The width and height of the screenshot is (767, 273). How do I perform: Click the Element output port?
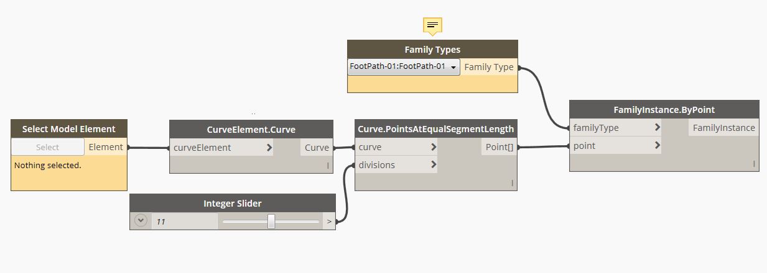[106, 147]
